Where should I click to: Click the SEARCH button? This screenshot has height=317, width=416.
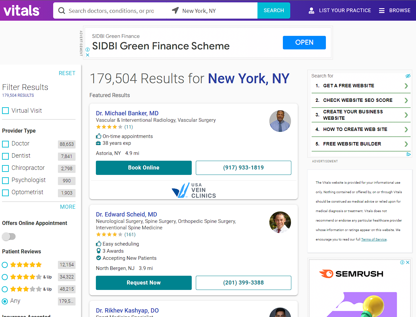point(274,10)
